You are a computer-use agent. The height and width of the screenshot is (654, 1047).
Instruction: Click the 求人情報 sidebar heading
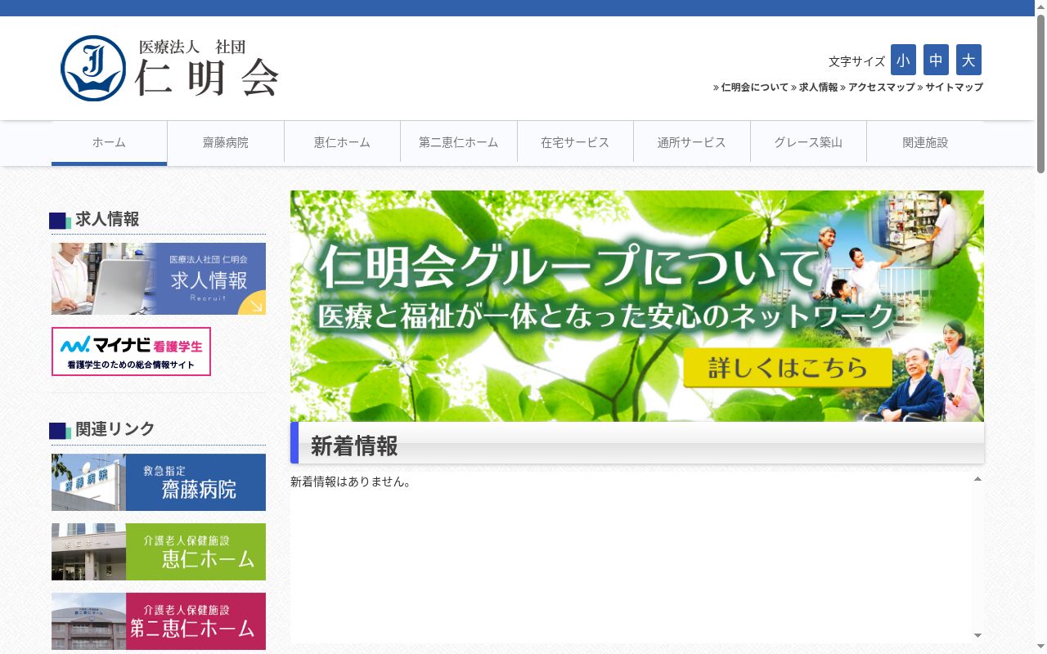pyautogui.click(x=107, y=219)
